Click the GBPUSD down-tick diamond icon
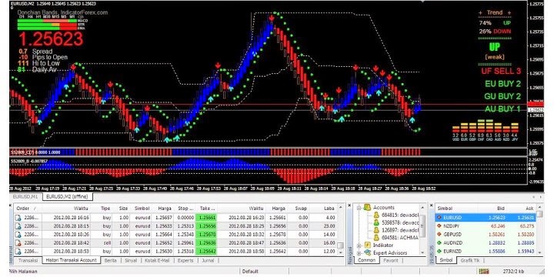 (x=439, y=234)
